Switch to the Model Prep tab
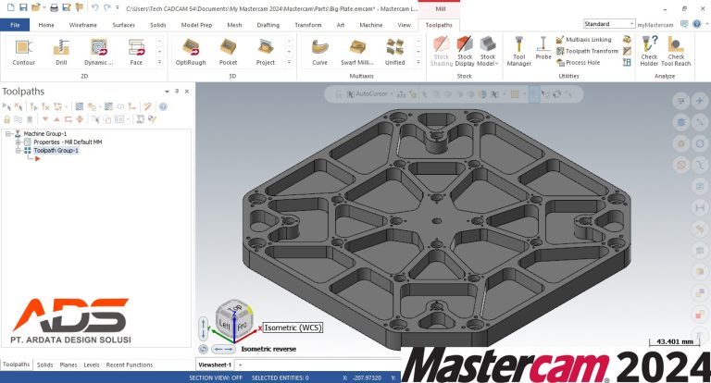 click(197, 25)
